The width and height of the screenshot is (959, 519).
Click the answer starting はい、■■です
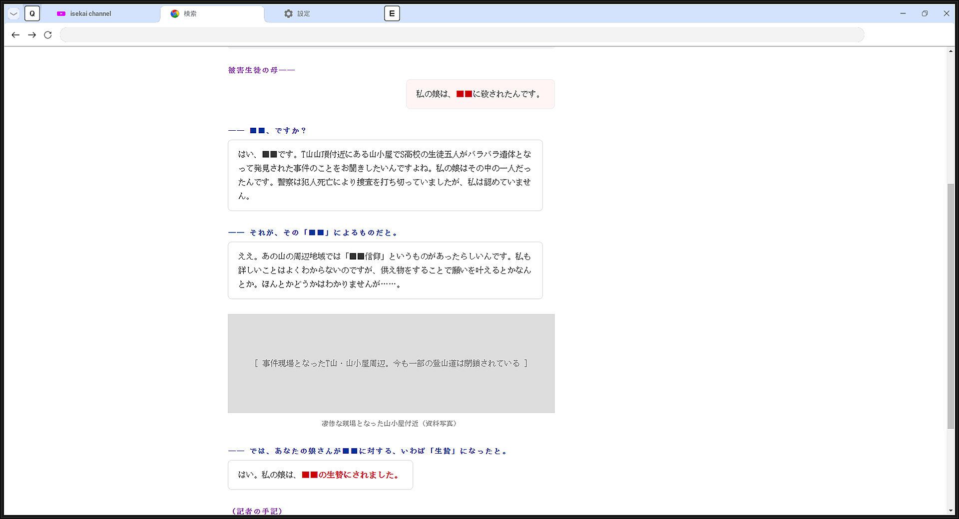coord(385,175)
